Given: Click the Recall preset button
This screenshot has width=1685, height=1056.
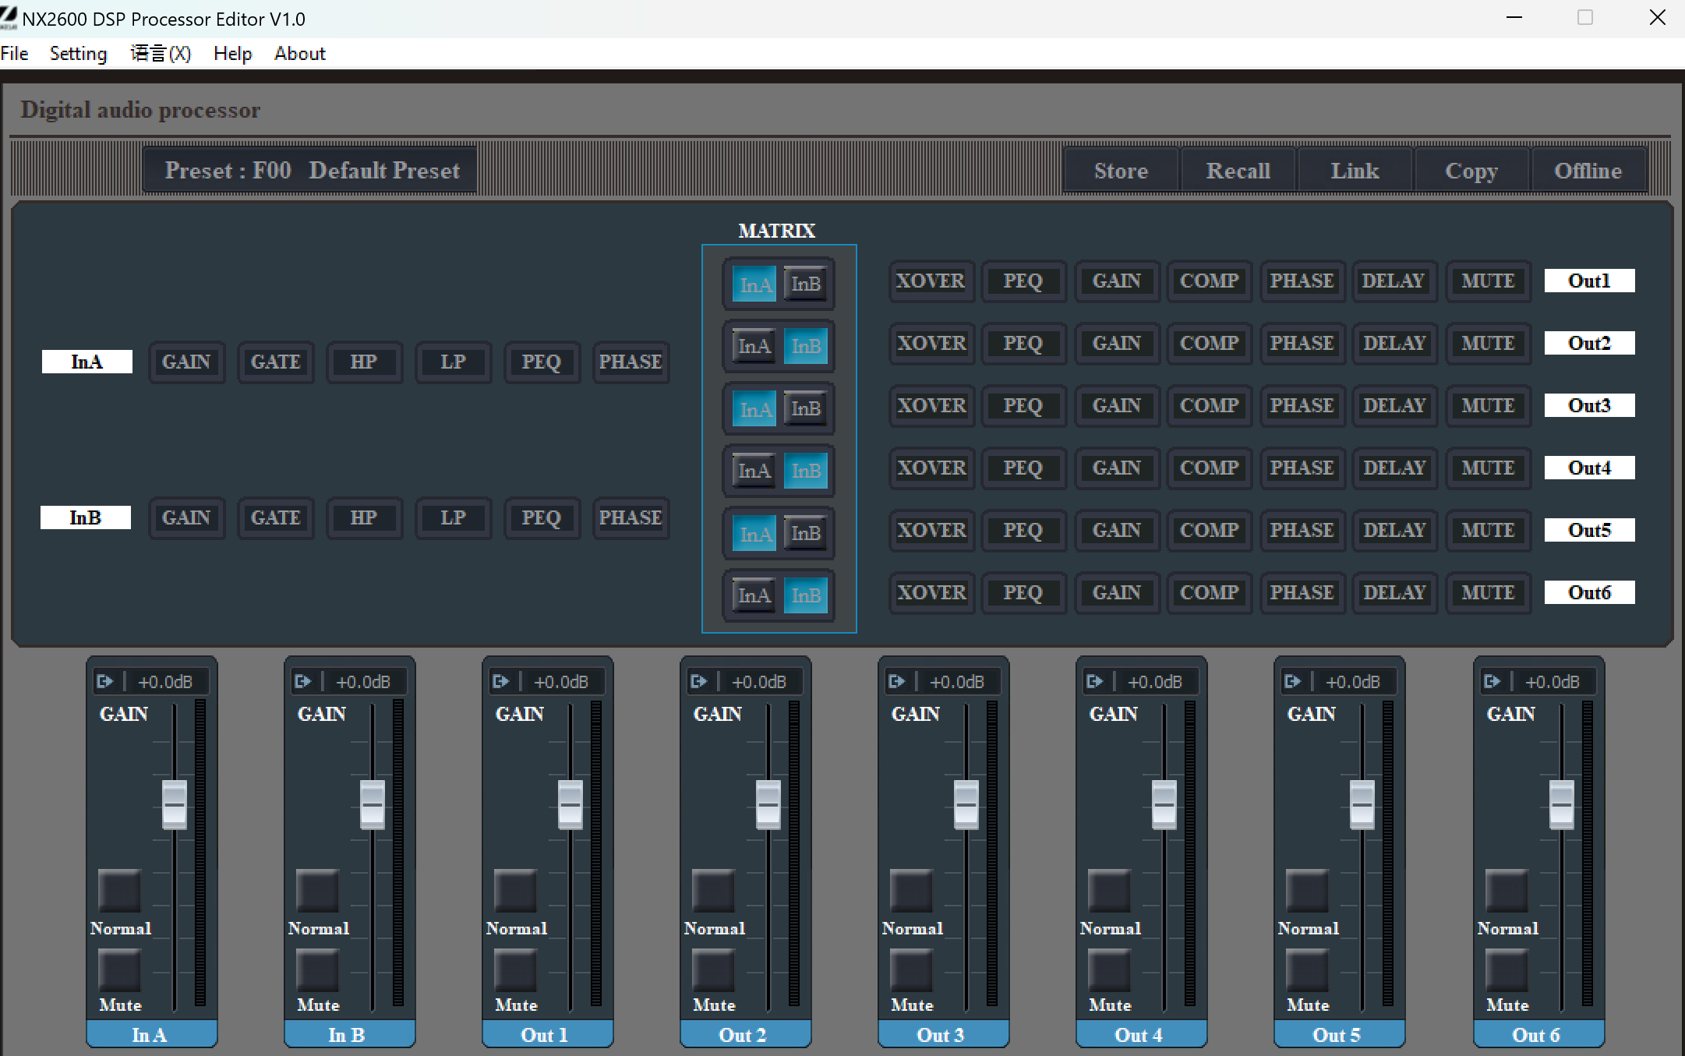Looking at the screenshot, I should 1238,171.
